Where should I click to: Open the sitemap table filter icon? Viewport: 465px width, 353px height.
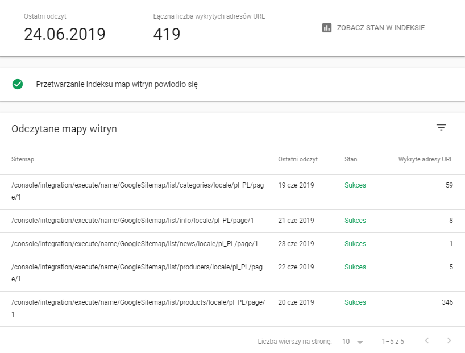tap(441, 128)
